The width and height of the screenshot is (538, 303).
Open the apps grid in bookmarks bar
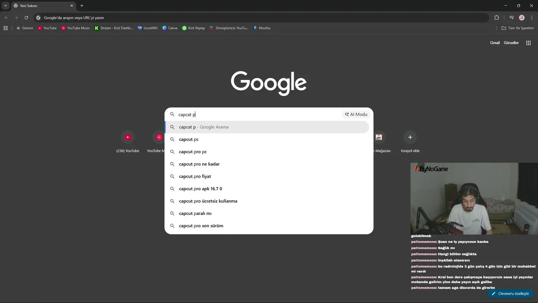pyautogui.click(x=5, y=28)
